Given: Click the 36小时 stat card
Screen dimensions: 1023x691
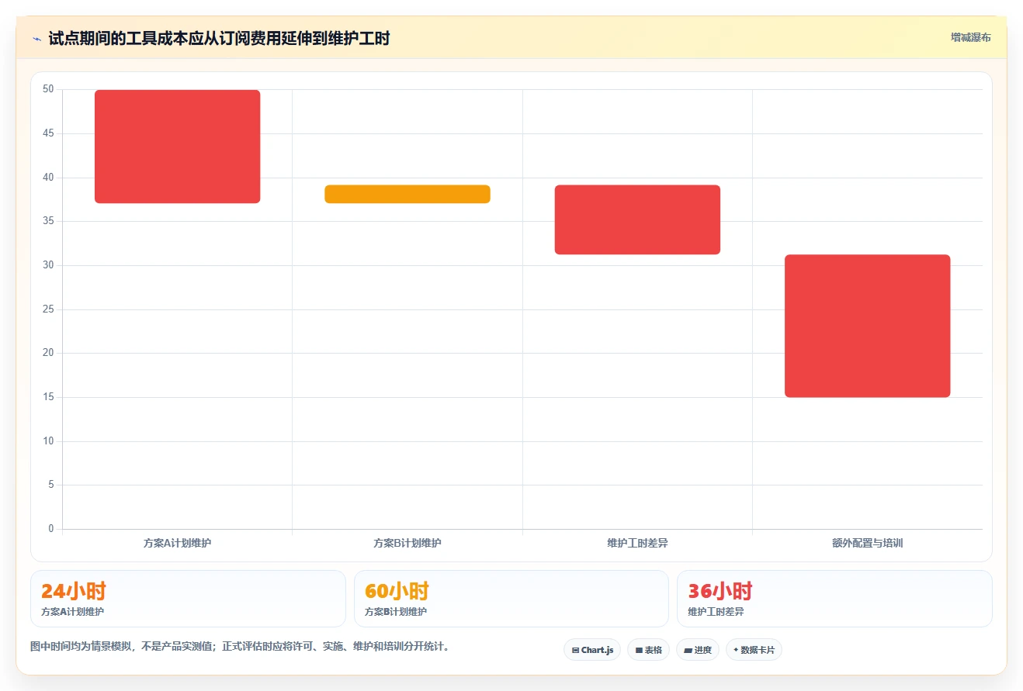Looking at the screenshot, I should [834, 599].
